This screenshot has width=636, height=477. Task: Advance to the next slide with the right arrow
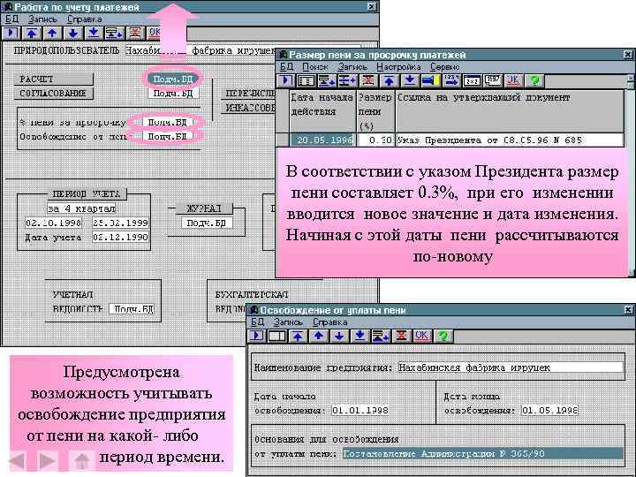[x=48, y=459]
